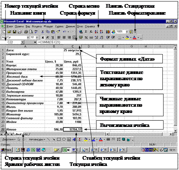Image resolution: width=179 pixels, height=170 pixels.
Task: Click the Copy icon
Action: (x=48, y=32)
